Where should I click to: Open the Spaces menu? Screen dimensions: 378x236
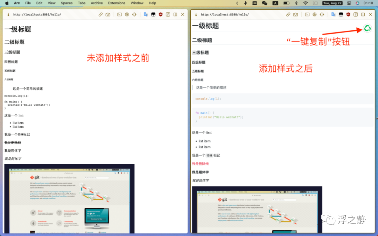click(x=66, y=3)
